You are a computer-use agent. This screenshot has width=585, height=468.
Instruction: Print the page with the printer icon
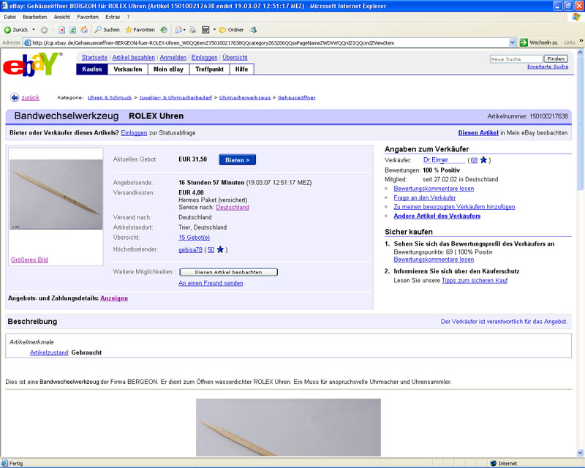click(192, 30)
